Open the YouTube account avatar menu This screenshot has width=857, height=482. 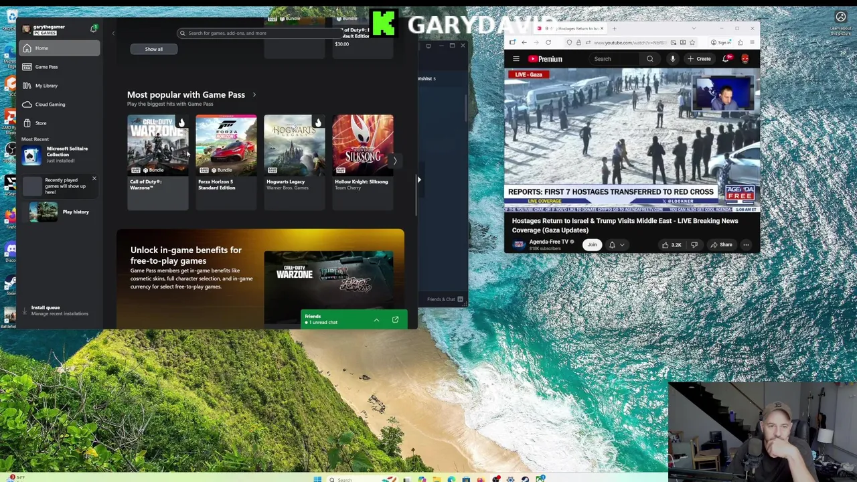745,59
